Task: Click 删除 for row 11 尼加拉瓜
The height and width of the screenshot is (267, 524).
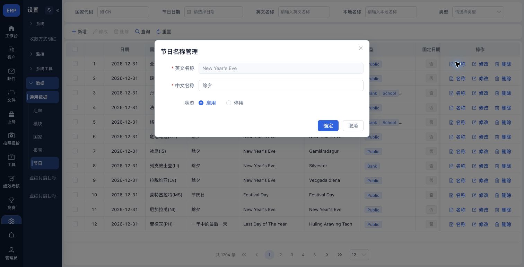Action: pyautogui.click(x=503, y=210)
